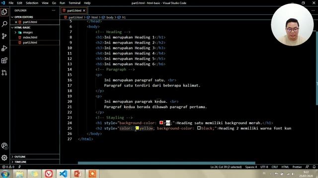
Task: Click the Ln 24, Col 39 cursor position
Action: (226, 167)
